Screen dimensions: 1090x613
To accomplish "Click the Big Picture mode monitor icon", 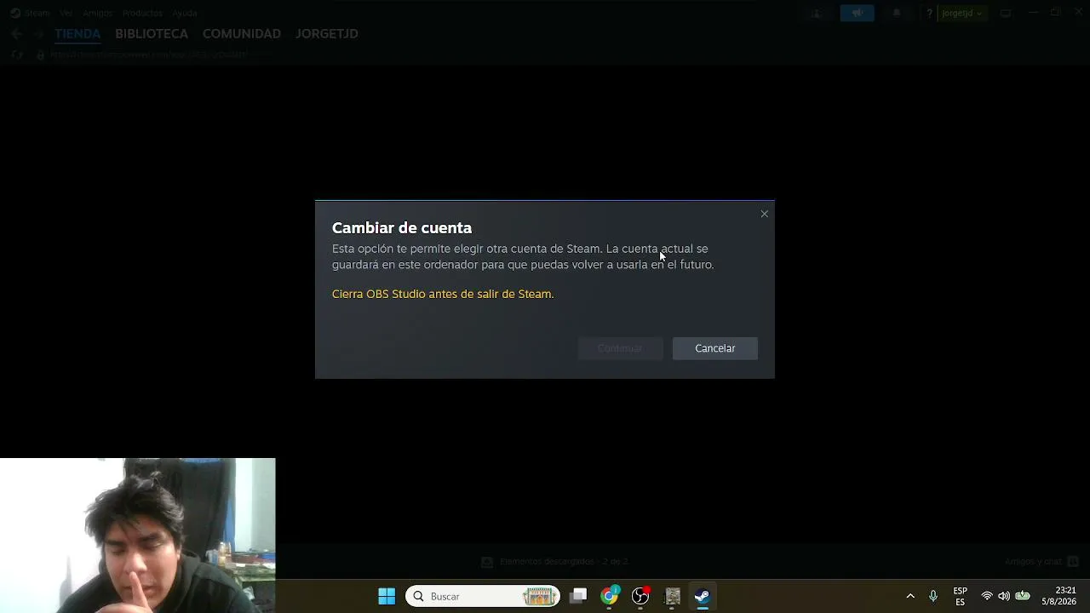I will point(1006,13).
